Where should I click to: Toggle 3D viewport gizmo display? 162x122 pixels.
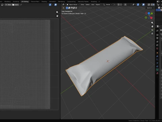pyautogui.click(x=138, y=5)
